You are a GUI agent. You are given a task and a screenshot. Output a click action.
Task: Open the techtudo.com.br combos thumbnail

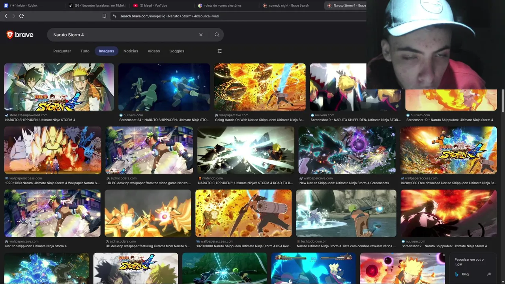tap(346, 213)
